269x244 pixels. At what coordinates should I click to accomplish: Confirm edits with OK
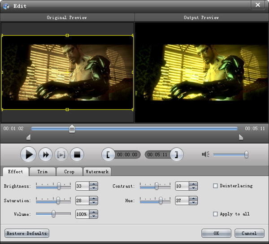point(216,233)
